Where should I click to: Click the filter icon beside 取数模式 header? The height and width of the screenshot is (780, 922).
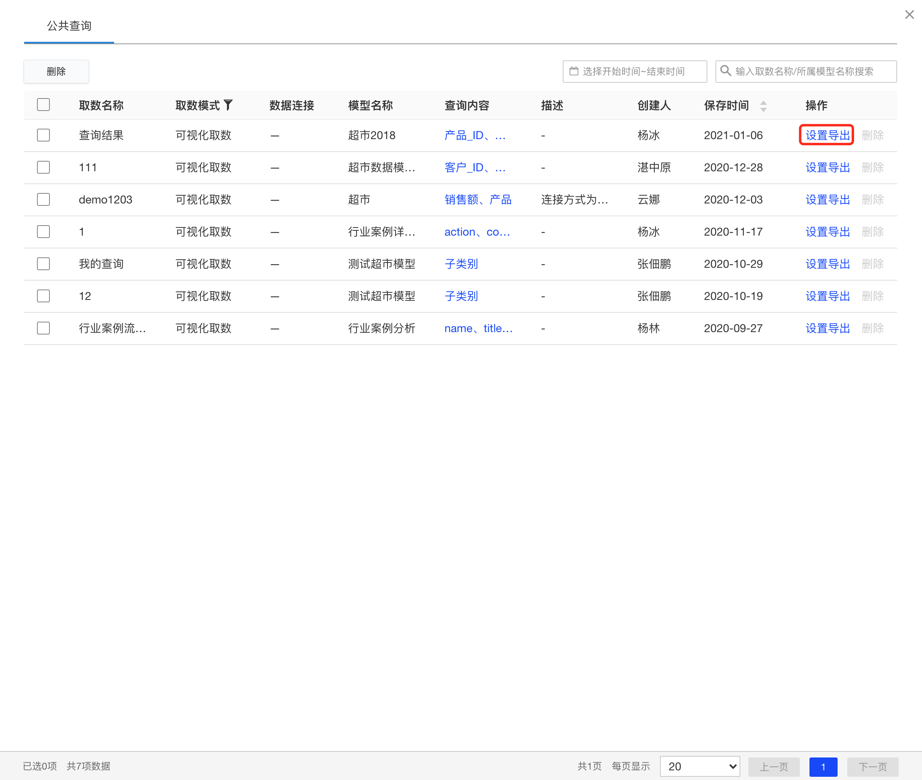pos(228,105)
